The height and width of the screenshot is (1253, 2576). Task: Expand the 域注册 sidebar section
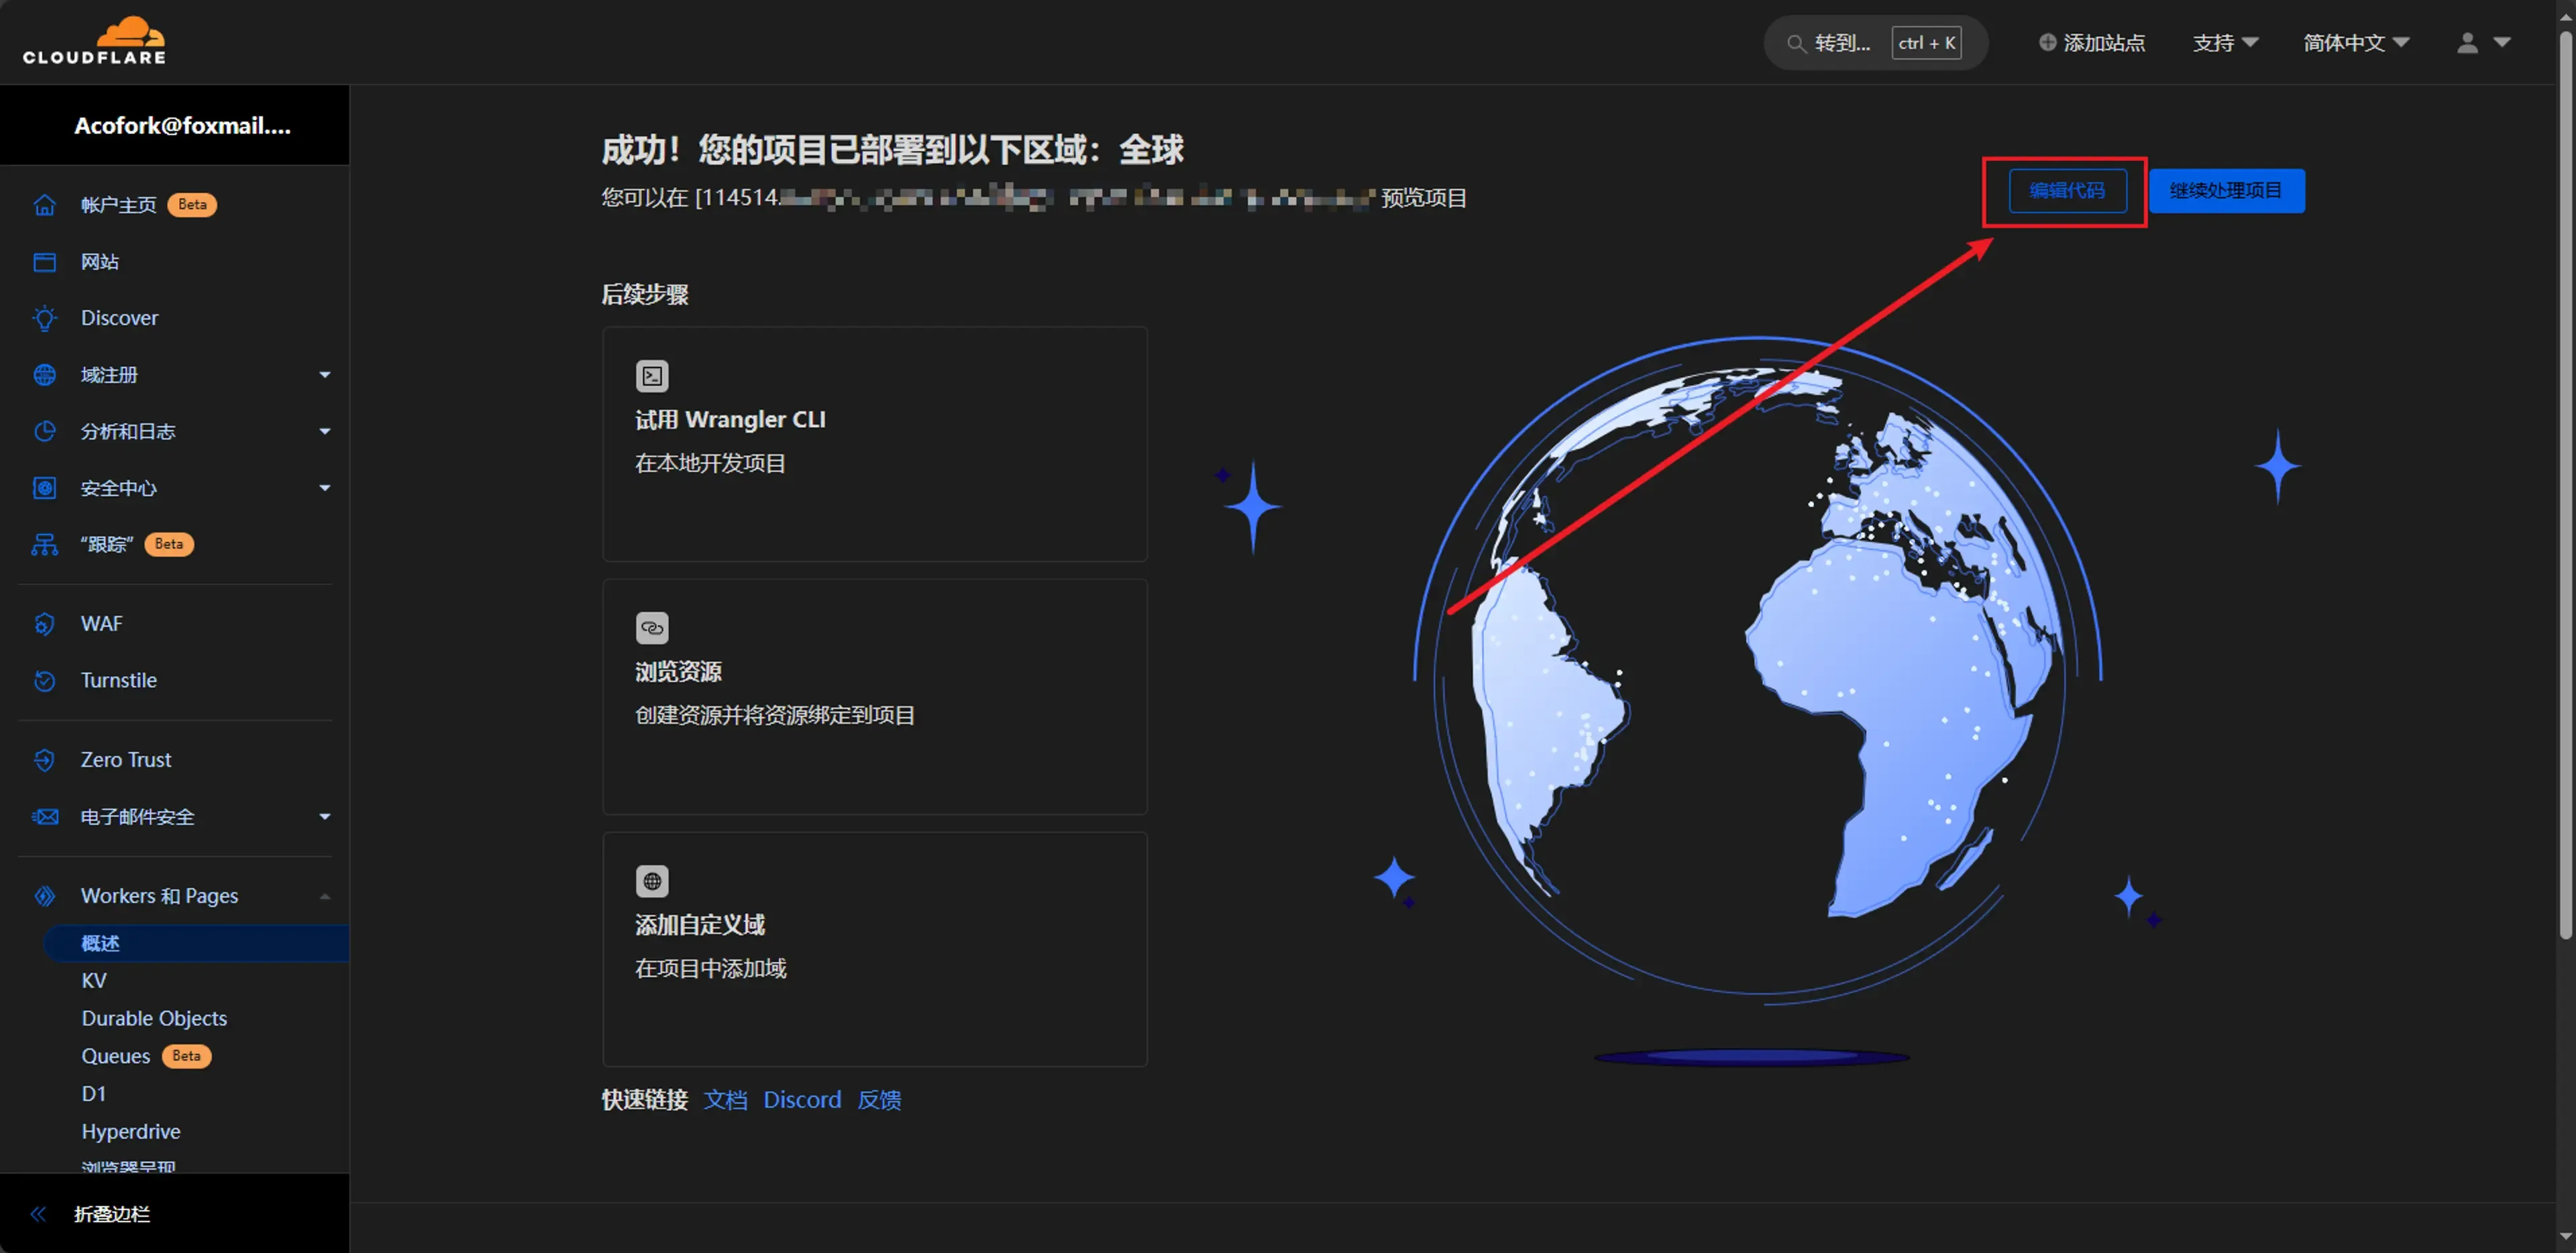click(x=324, y=375)
